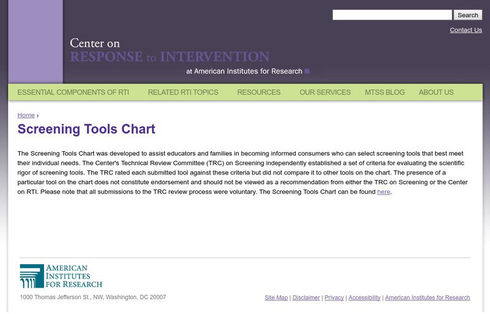Viewport: 490px width, 314px height.
Task: Click the 'at American Institutes for Research' tagline
Action: (244, 71)
